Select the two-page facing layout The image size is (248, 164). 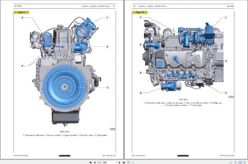tap(240, 162)
